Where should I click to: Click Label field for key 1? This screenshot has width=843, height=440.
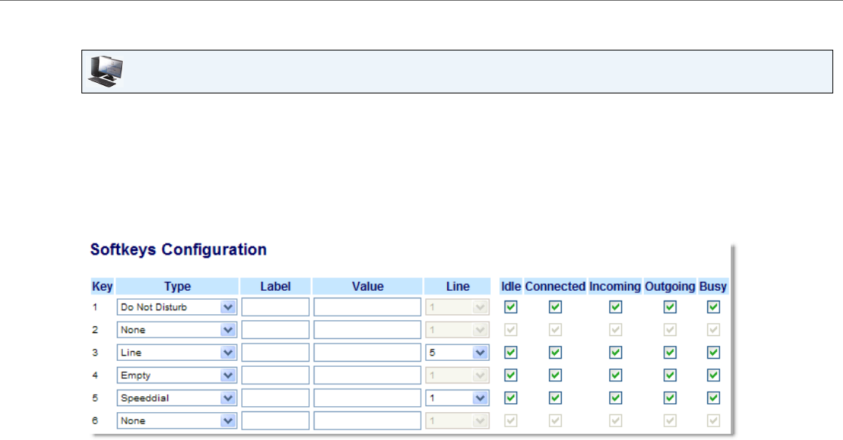(275, 307)
